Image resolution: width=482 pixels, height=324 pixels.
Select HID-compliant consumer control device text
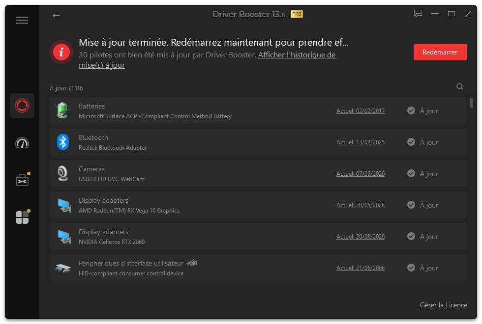pos(131,273)
